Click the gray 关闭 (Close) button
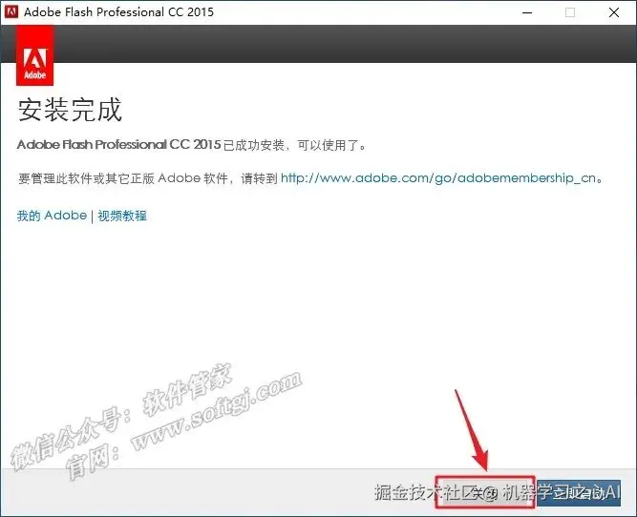The width and height of the screenshot is (637, 517). click(x=484, y=492)
